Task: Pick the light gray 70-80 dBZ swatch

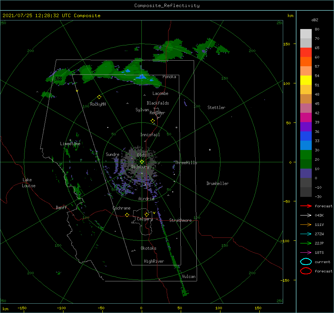Action: [x=306, y=33]
